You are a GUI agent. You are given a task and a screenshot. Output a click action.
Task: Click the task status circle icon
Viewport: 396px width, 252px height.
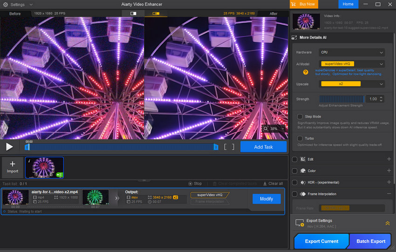point(5,211)
